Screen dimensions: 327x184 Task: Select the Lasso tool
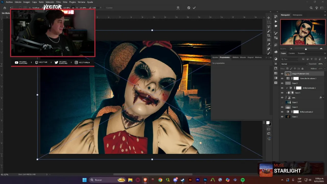269,27
